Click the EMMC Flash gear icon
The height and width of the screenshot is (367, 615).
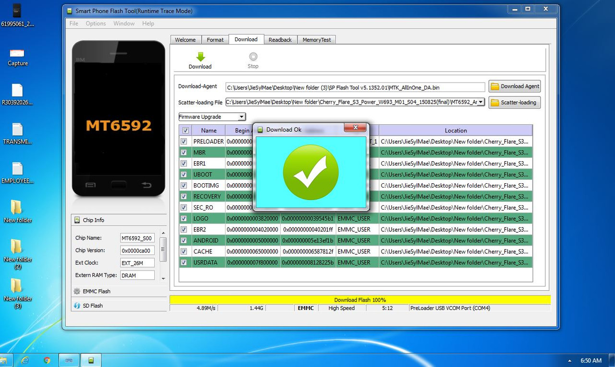pyautogui.click(x=77, y=291)
